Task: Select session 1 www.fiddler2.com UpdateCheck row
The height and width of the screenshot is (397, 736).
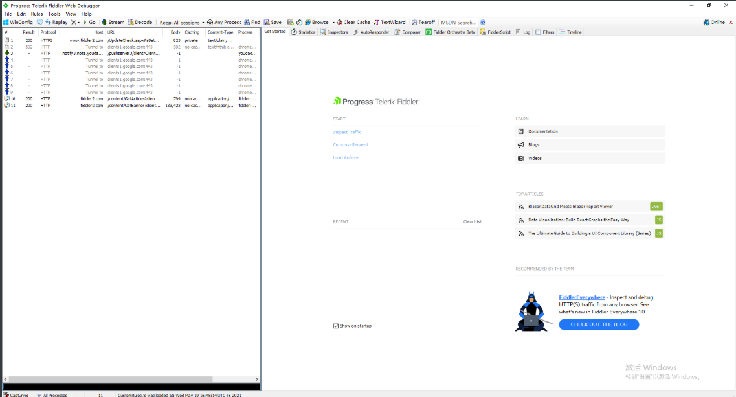Action: click(131, 40)
